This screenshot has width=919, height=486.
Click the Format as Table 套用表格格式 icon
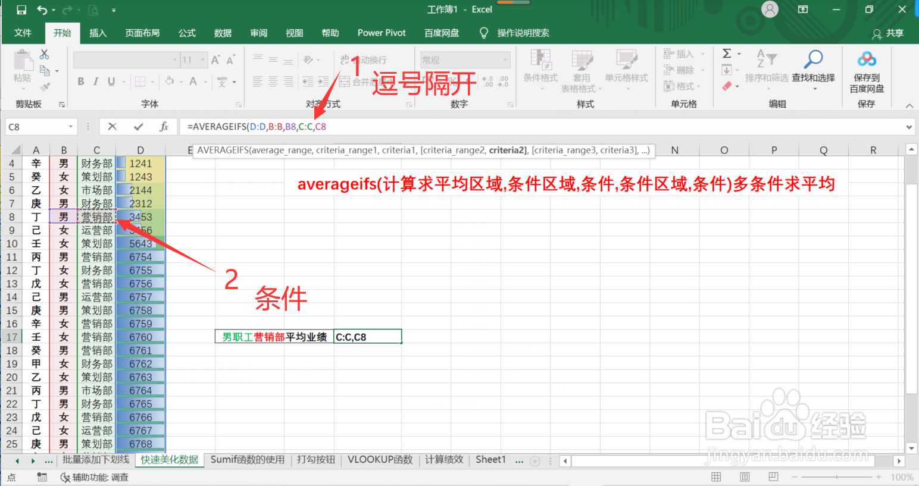582,61
